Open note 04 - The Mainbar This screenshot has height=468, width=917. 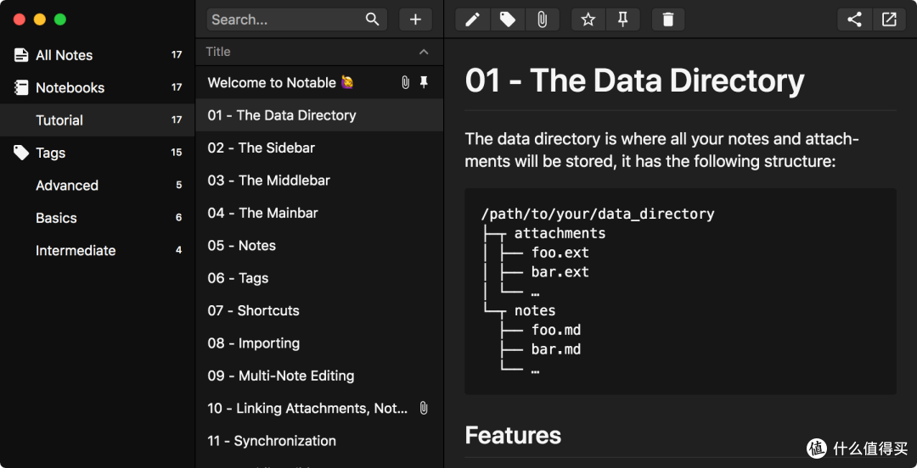(319, 214)
